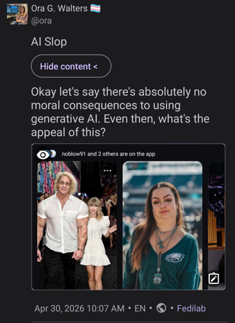
Task: Click small avatar beside the eye icon
Action: click(53, 154)
